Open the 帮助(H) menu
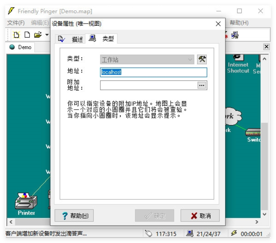Screen dimensions: 276x243 coord(239,23)
